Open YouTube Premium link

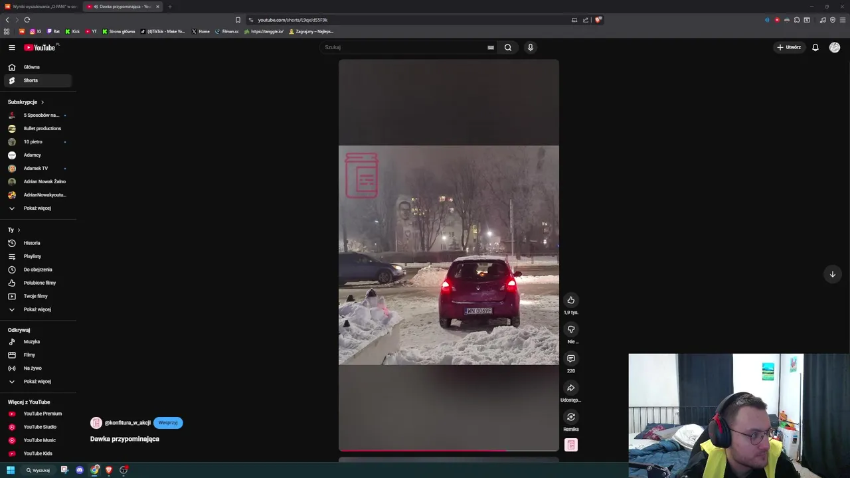[38, 414]
